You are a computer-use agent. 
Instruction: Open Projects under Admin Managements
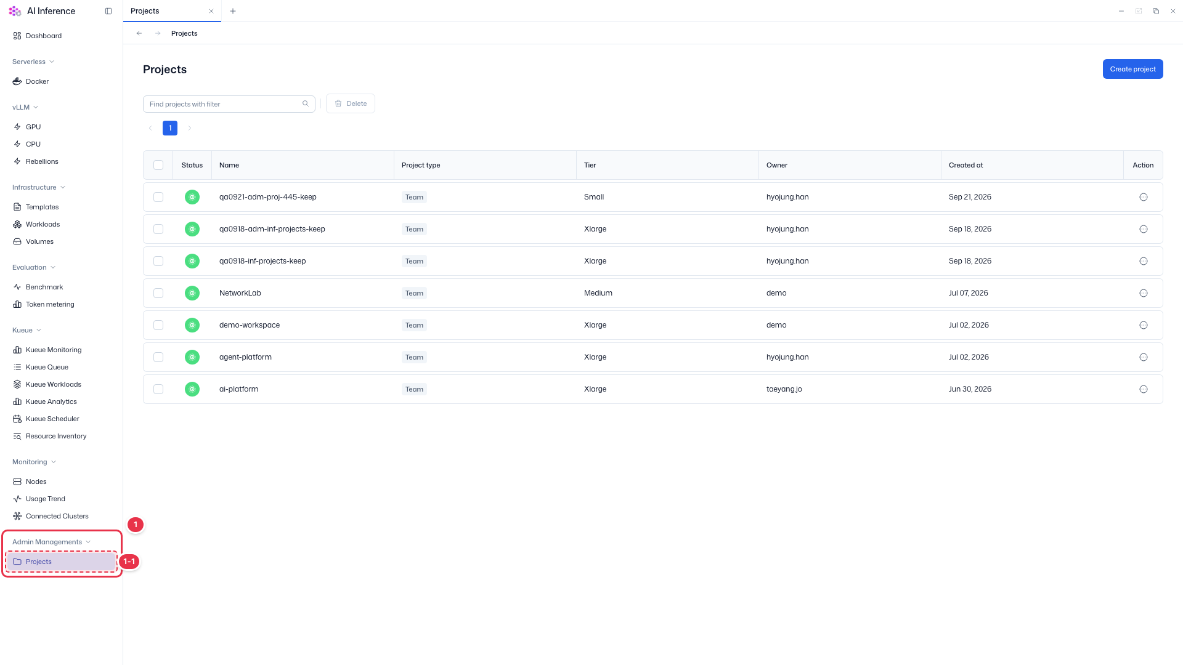pyautogui.click(x=62, y=562)
